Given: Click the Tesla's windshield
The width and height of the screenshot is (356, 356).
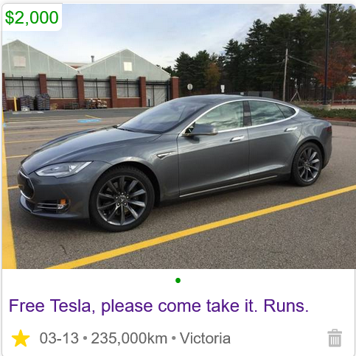Looking at the screenshot, I should coord(162,116).
